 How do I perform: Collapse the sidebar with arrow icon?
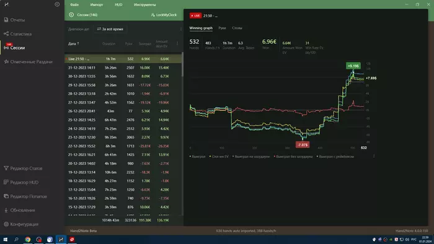point(57,4)
